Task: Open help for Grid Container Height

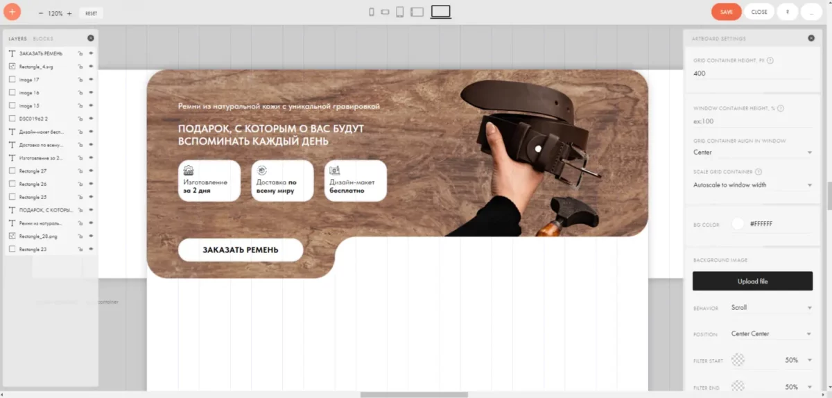Action: 770,60
